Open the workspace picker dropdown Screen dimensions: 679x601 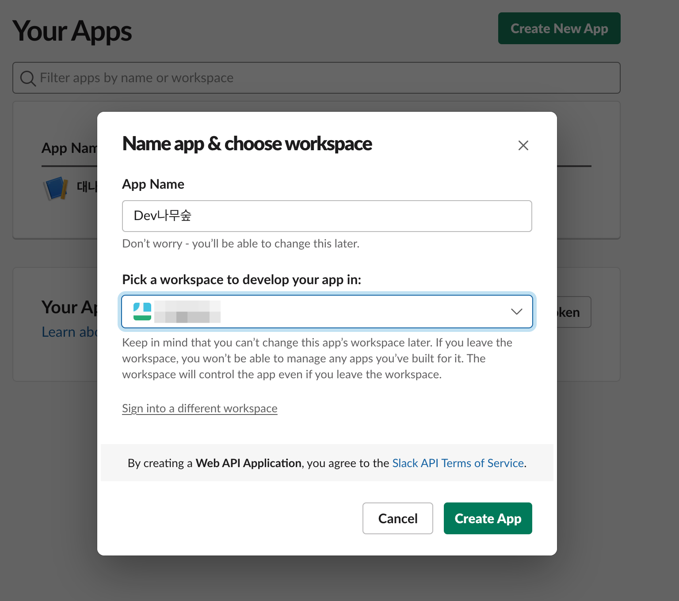[327, 312]
